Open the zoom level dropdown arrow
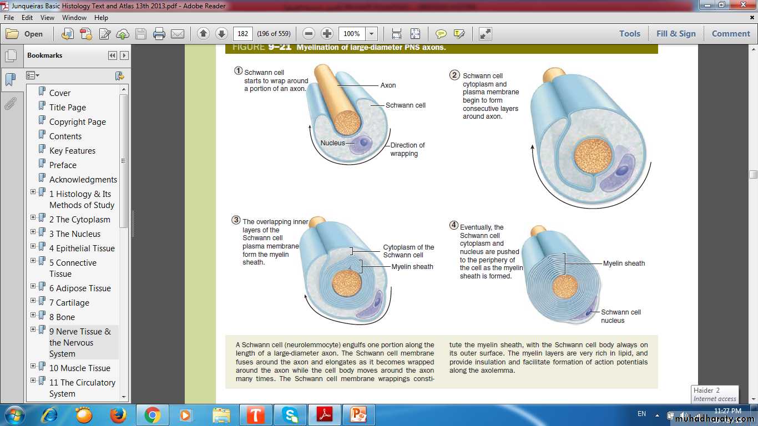This screenshot has width=758, height=426. pyautogui.click(x=372, y=34)
